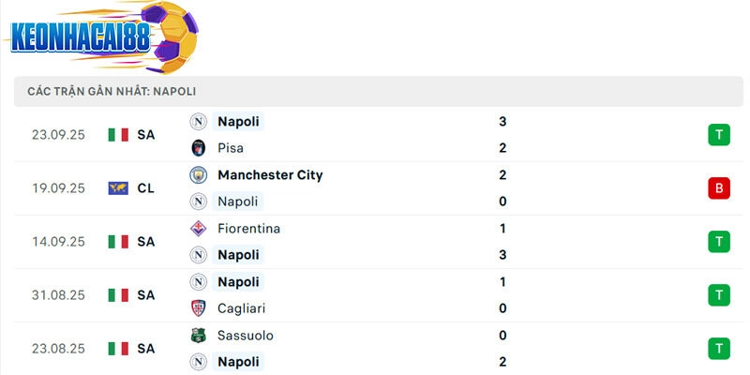Viewport: 750px width, 375px height.
Task: Click the Pisa club crest icon
Action: pos(198,148)
